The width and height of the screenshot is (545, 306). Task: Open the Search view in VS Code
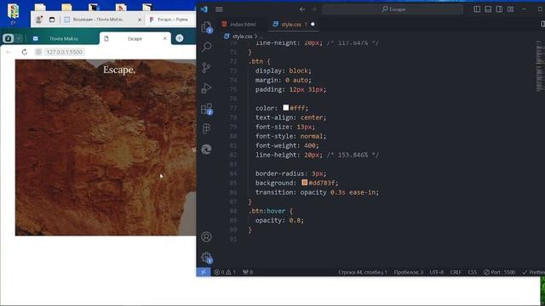(x=206, y=47)
